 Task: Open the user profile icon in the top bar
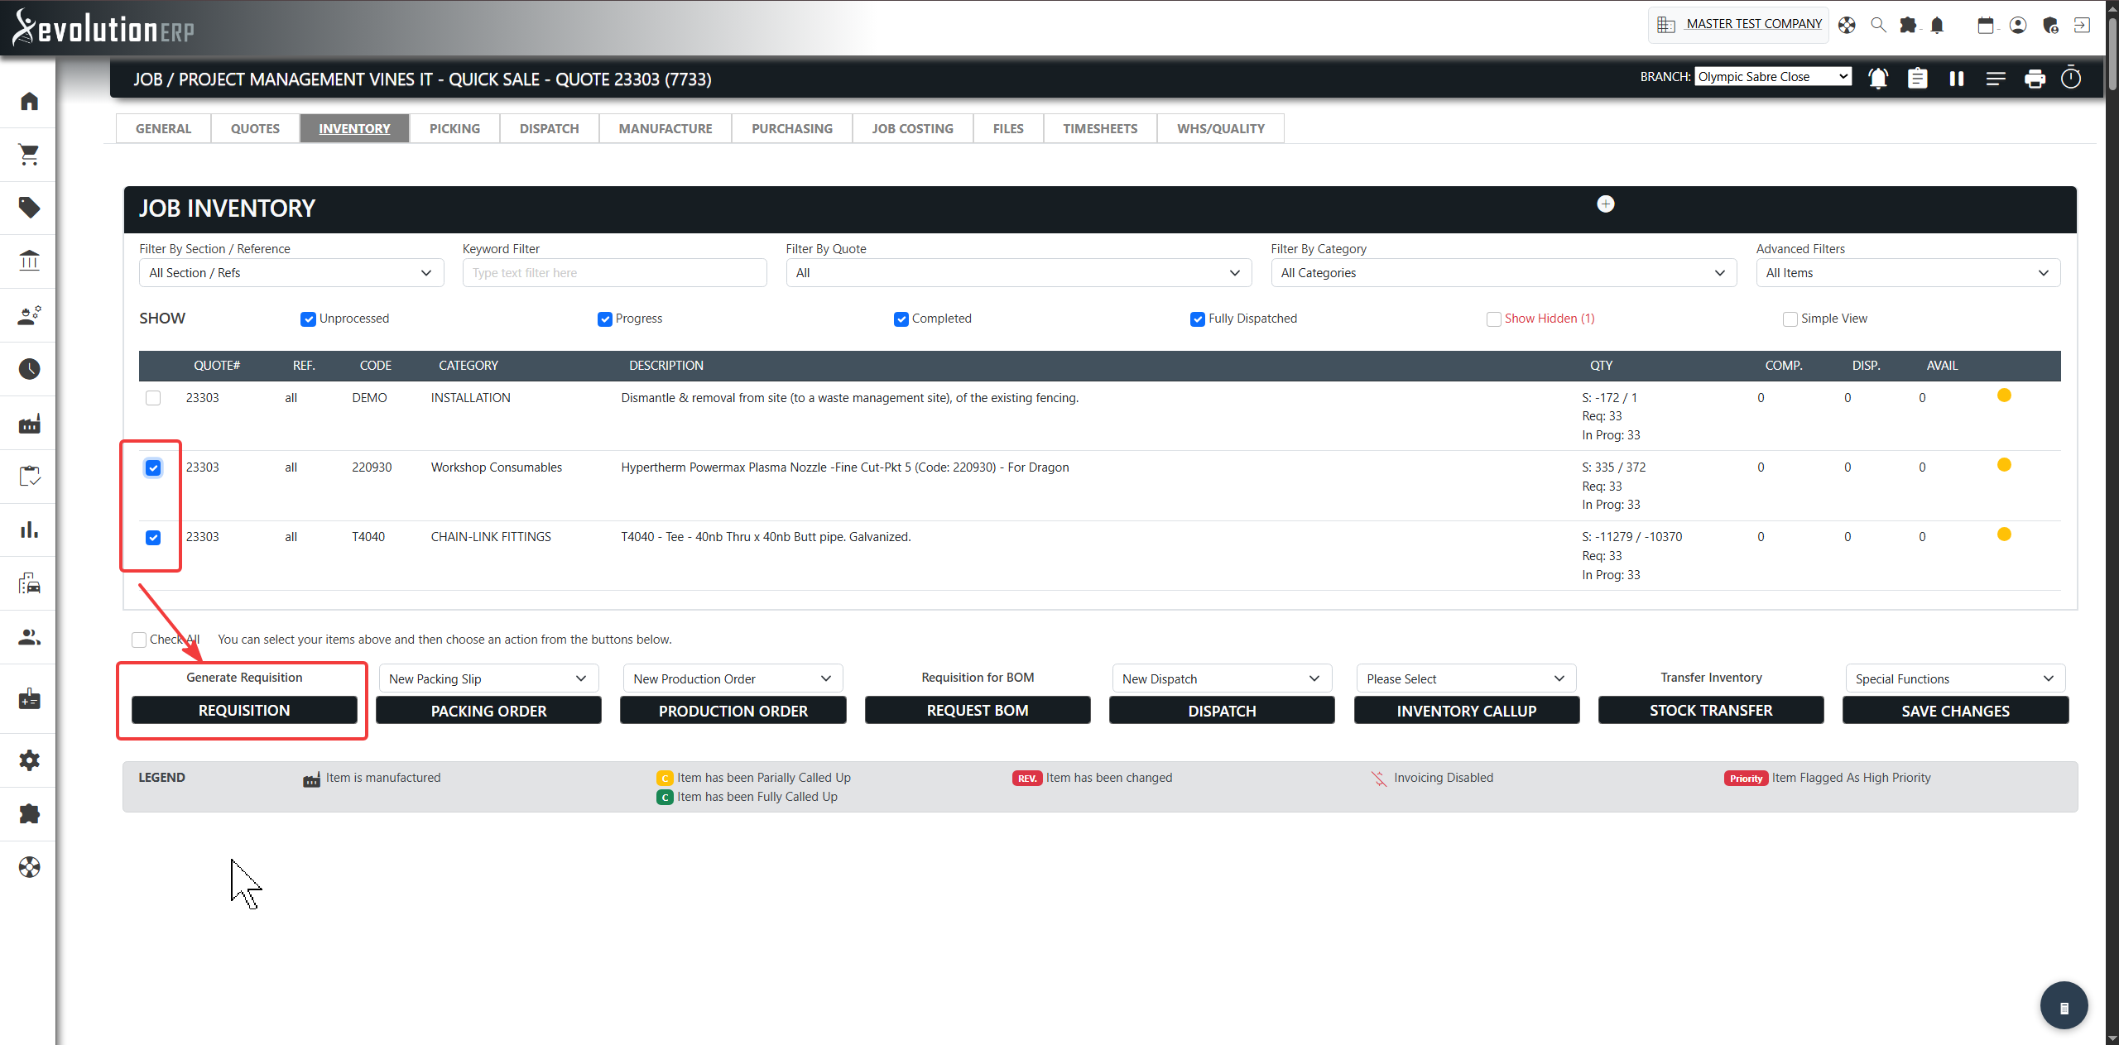pyautogui.click(x=2018, y=26)
